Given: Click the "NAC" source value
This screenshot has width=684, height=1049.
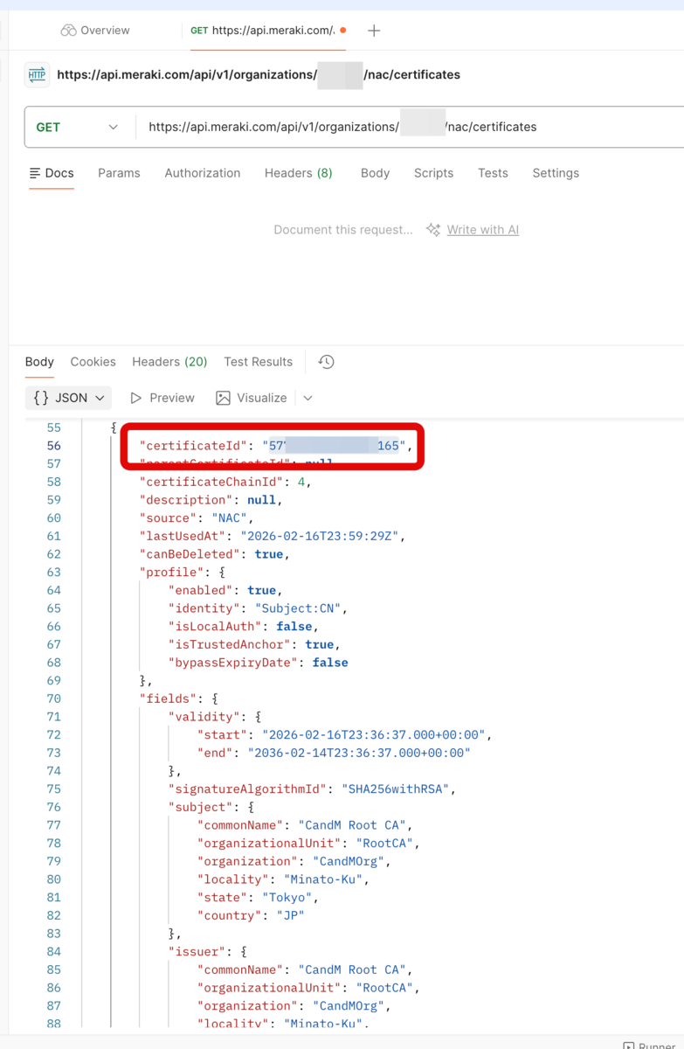Looking at the screenshot, I should [x=230, y=518].
